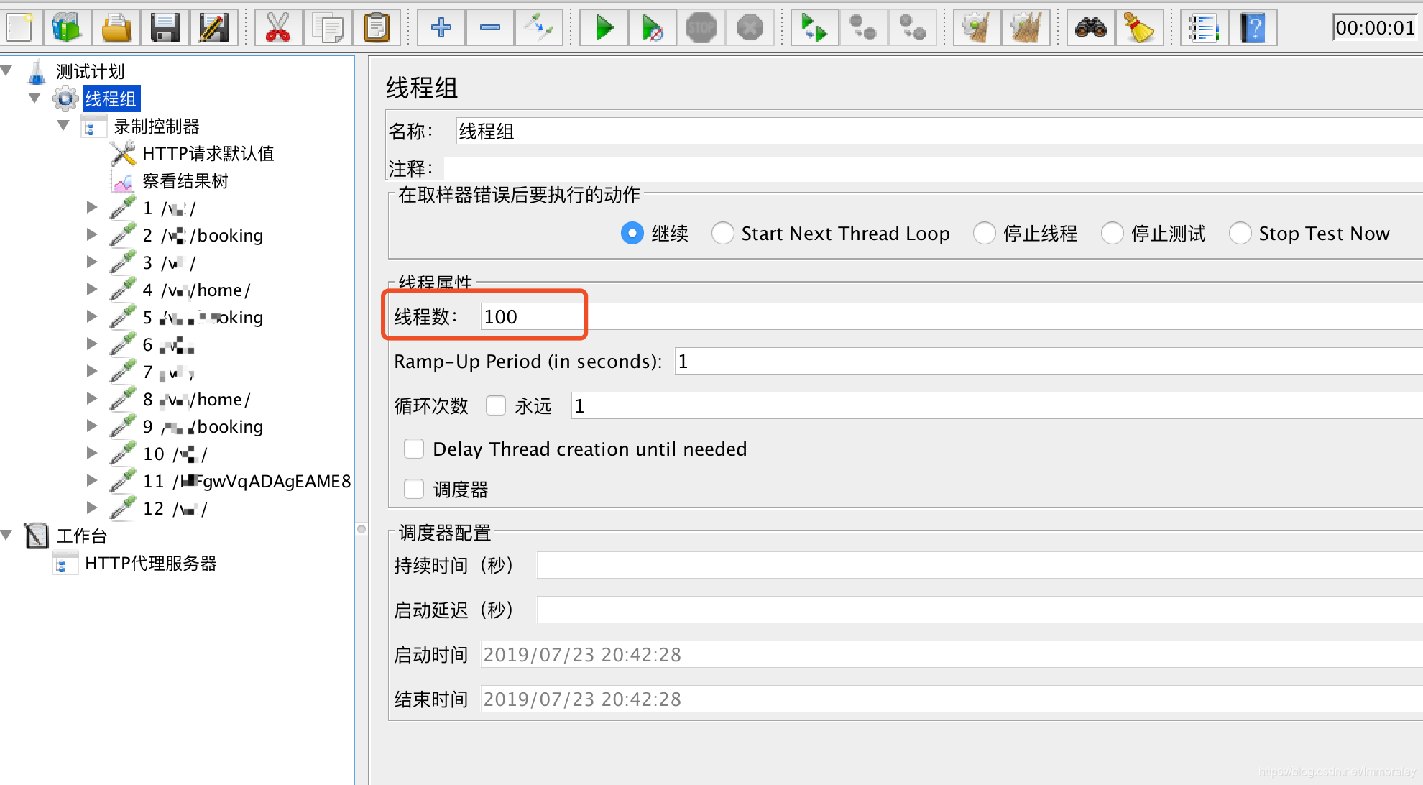Viewport: 1423px width, 785px height.
Task: Click the Save test plan floppy icon
Action: coord(165,28)
